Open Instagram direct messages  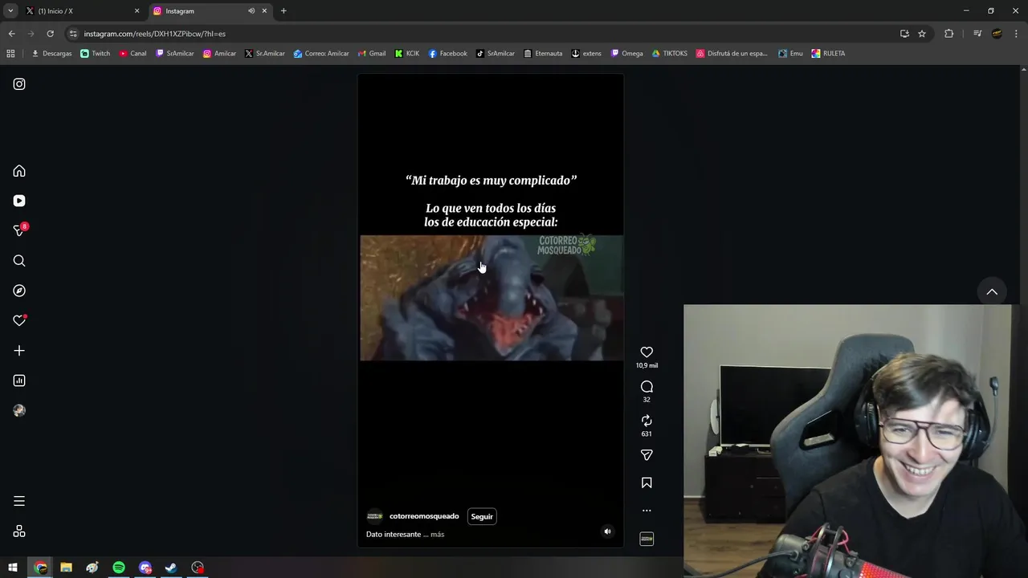(x=19, y=230)
